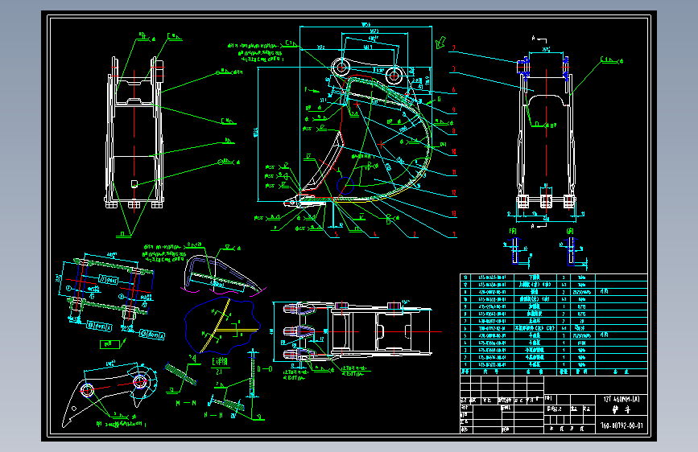Select the red balloon number 13
Viewport: 698px width, 452px height.
[x=453, y=214]
